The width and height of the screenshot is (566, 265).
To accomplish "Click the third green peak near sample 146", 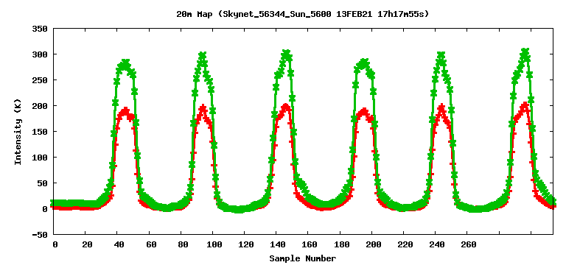I will tap(287, 54).
